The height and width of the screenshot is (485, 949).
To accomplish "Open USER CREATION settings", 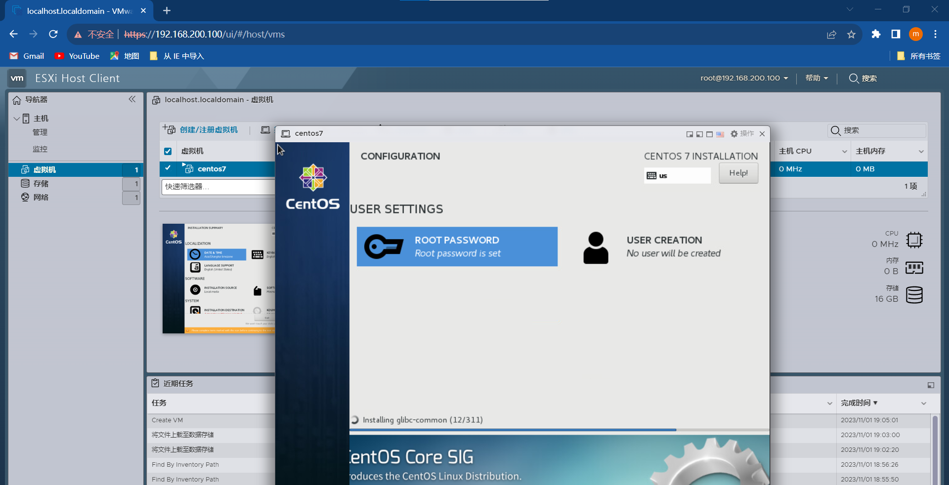I will 652,247.
